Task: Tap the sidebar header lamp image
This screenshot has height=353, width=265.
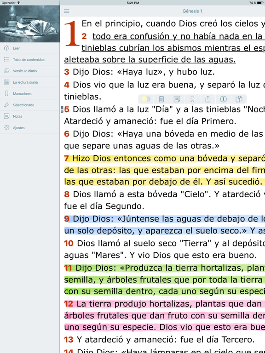Action: click(x=30, y=24)
